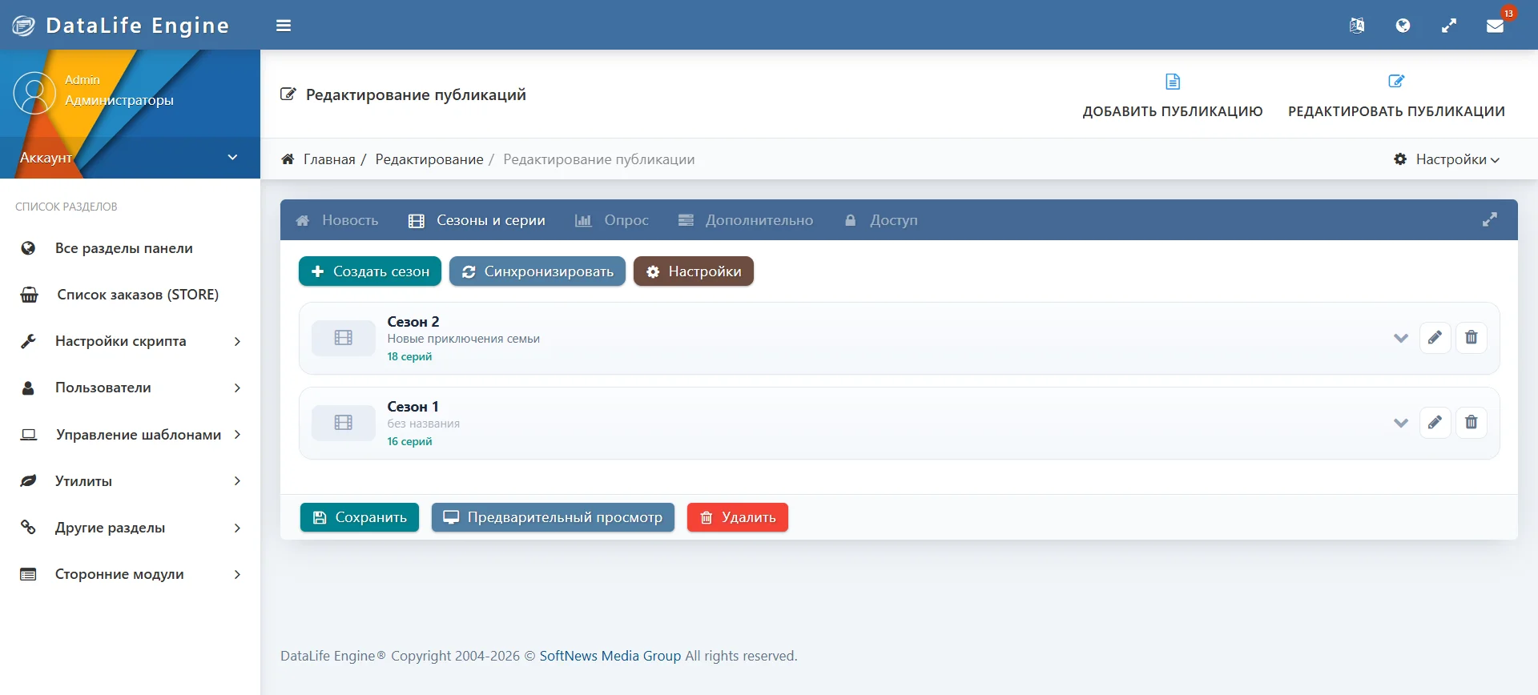Open the Настройки dropdown in breadcrumb bar
1538x695 pixels.
click(1447, 159)
